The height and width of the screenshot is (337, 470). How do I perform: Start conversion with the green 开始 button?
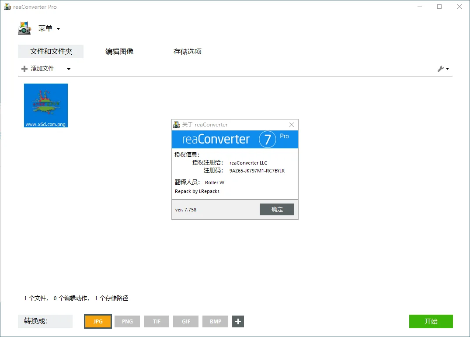pos(431,321)
